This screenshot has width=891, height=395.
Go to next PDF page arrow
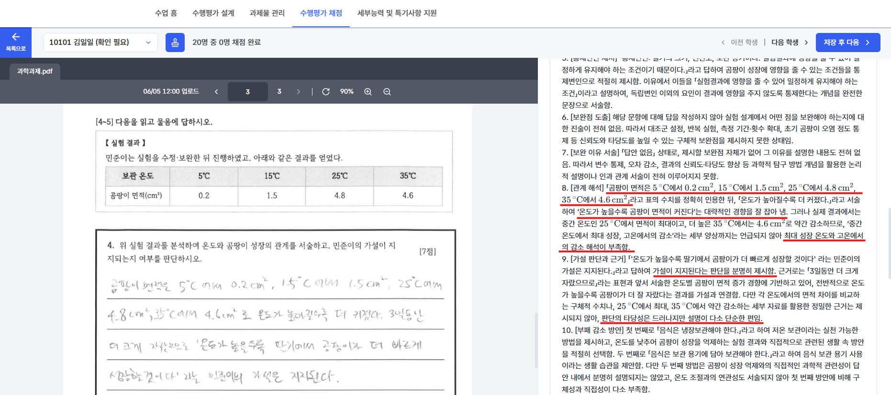(x=299, y=92)
